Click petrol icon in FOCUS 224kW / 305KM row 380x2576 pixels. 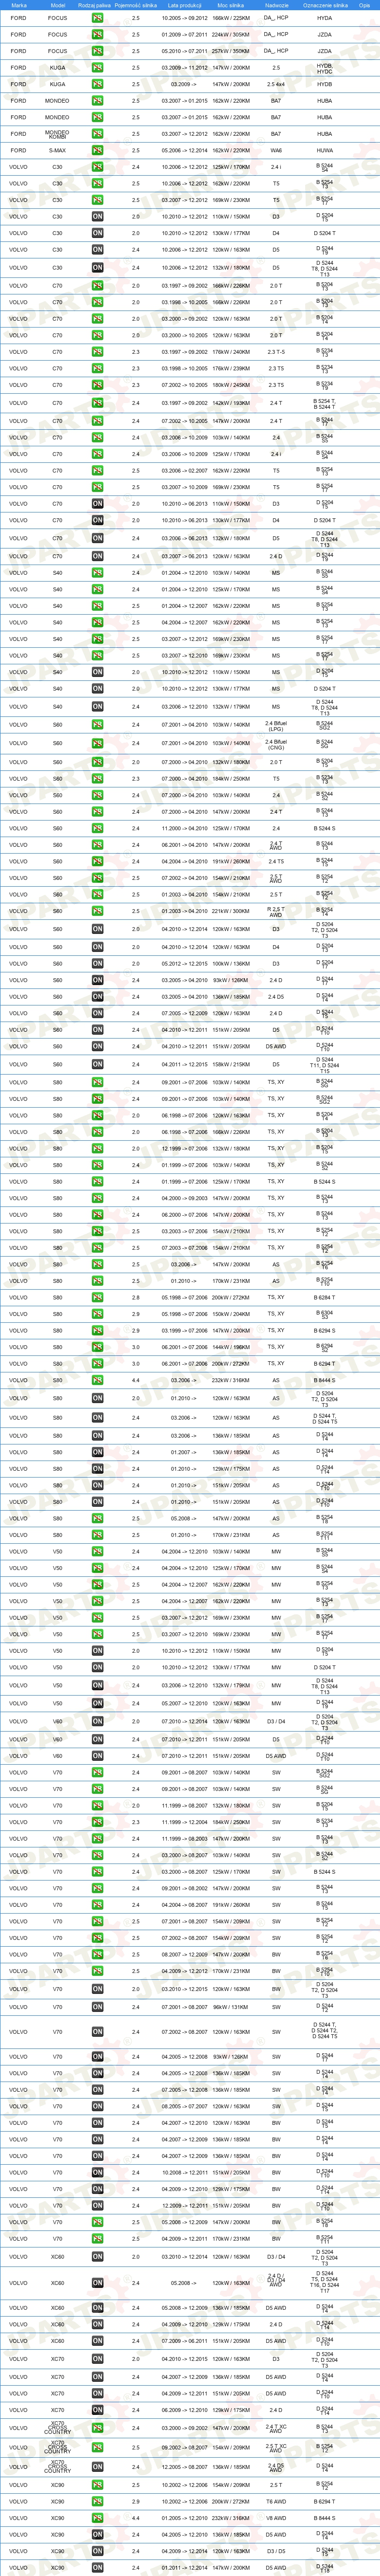(97, 34)
